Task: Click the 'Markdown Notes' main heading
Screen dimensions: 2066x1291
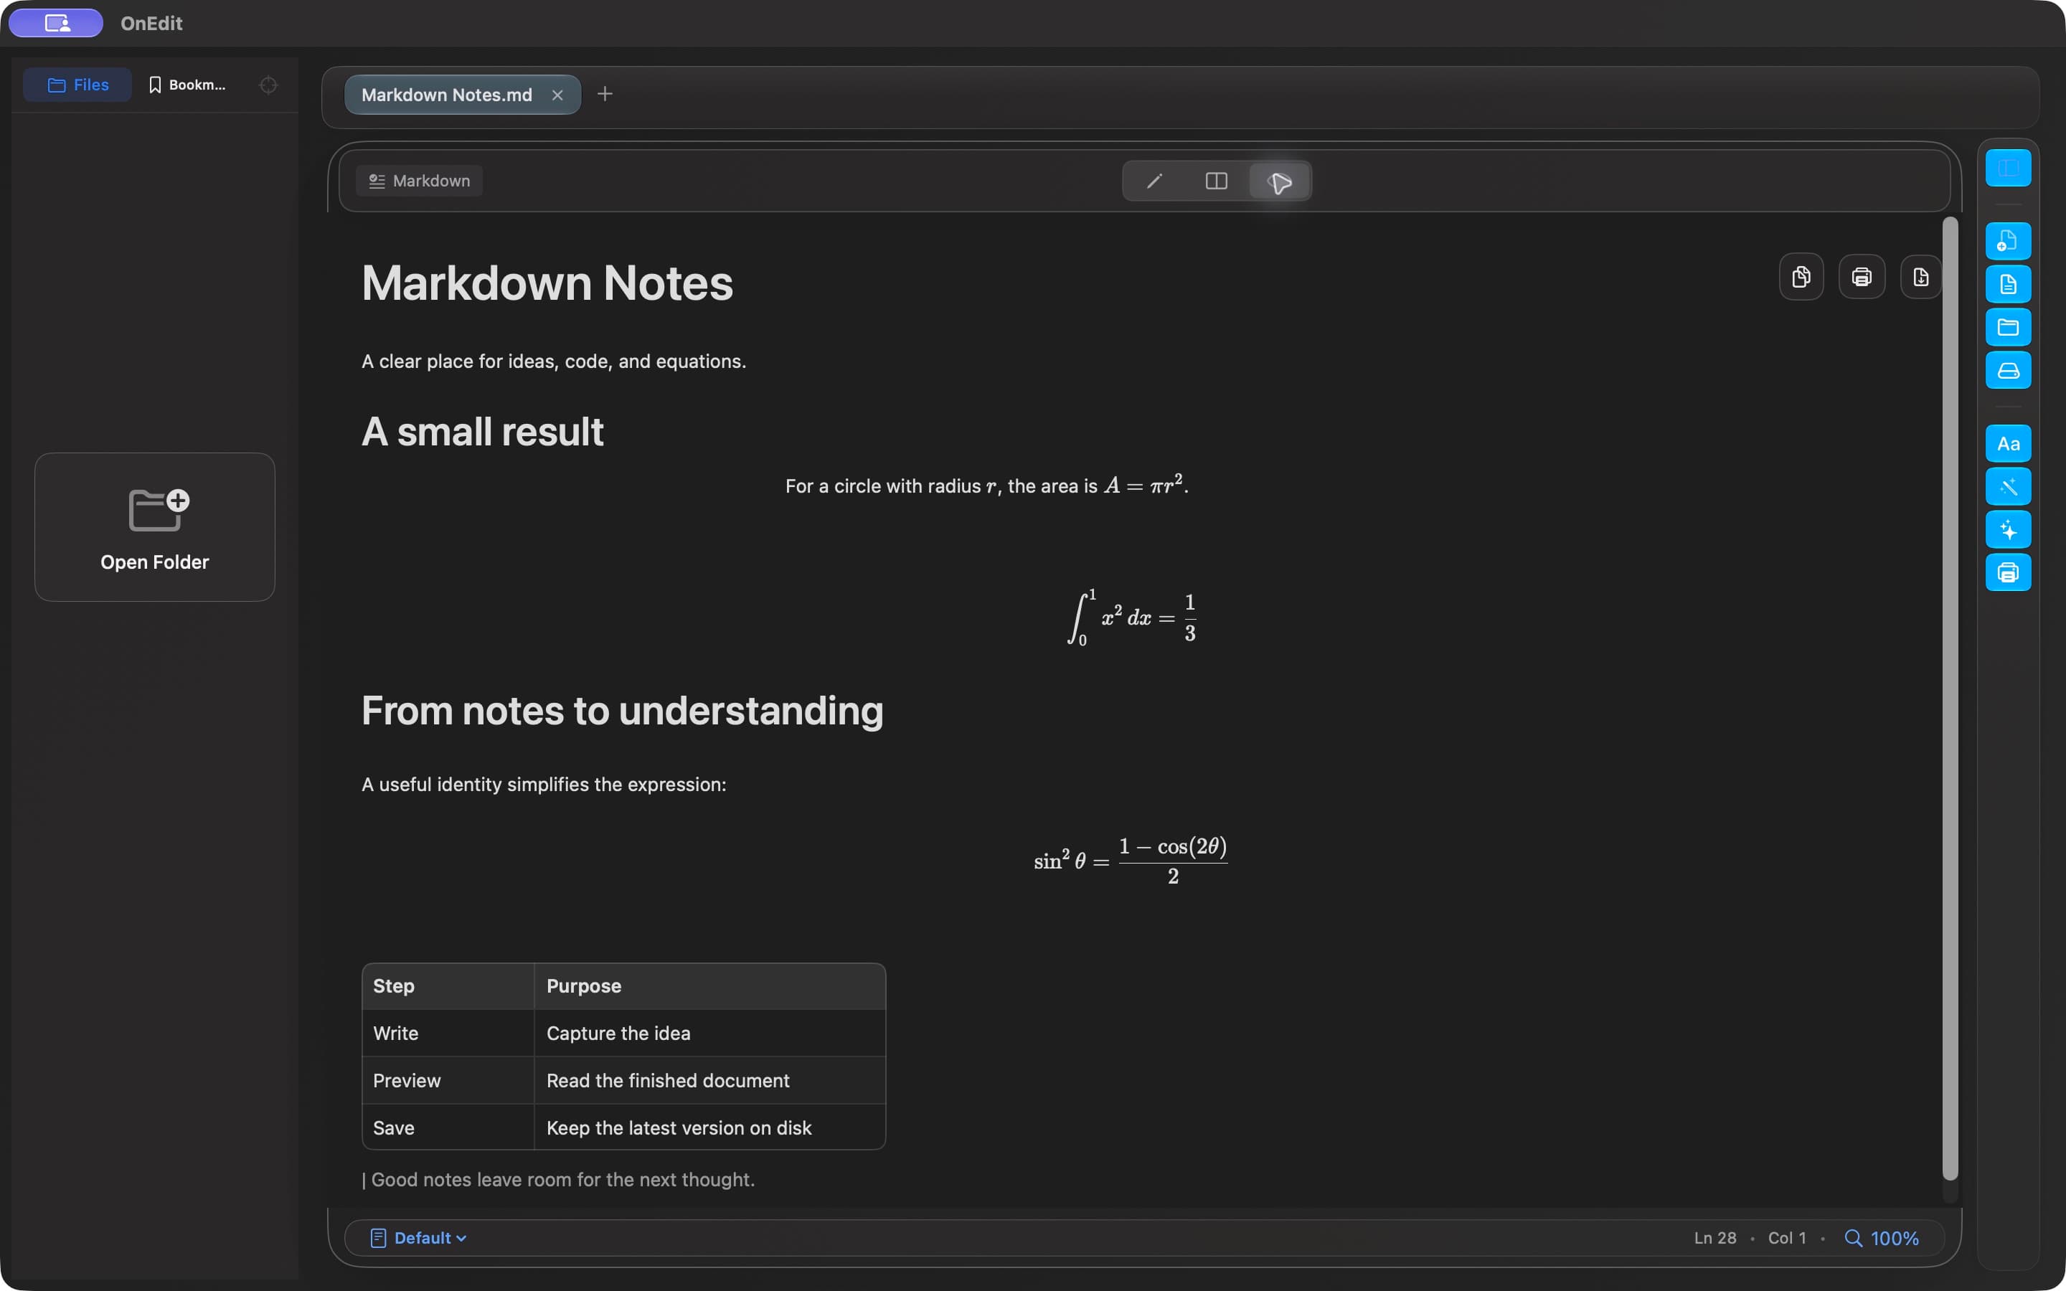Action: tap(547, 283)
